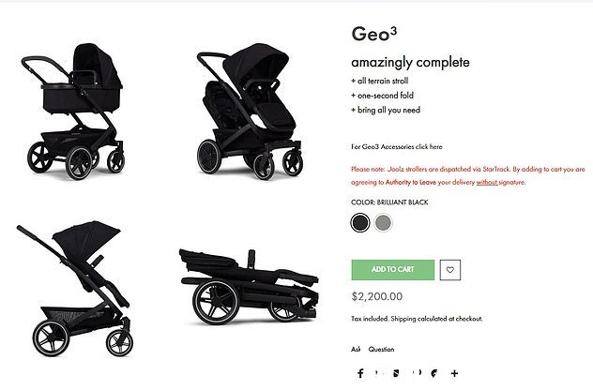593x390 pixels.
Task: Click the share icon left of the plus
Action: (x=434, y=373)
